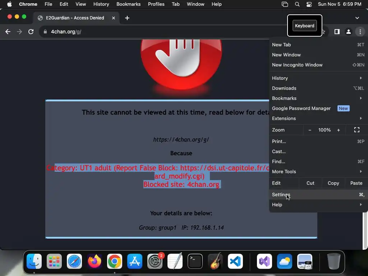Click Chrome icon in the dock
The height and width of the screenshot is (276, 368).
(115, 261)
